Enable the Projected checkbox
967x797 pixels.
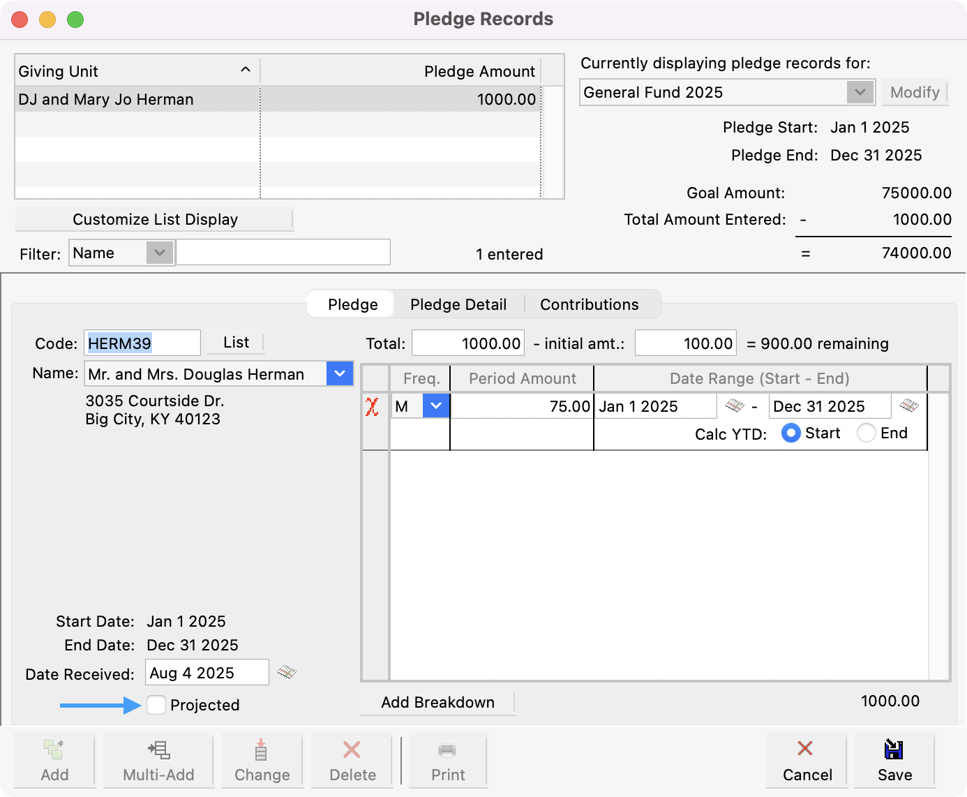[x=157, y=705]
